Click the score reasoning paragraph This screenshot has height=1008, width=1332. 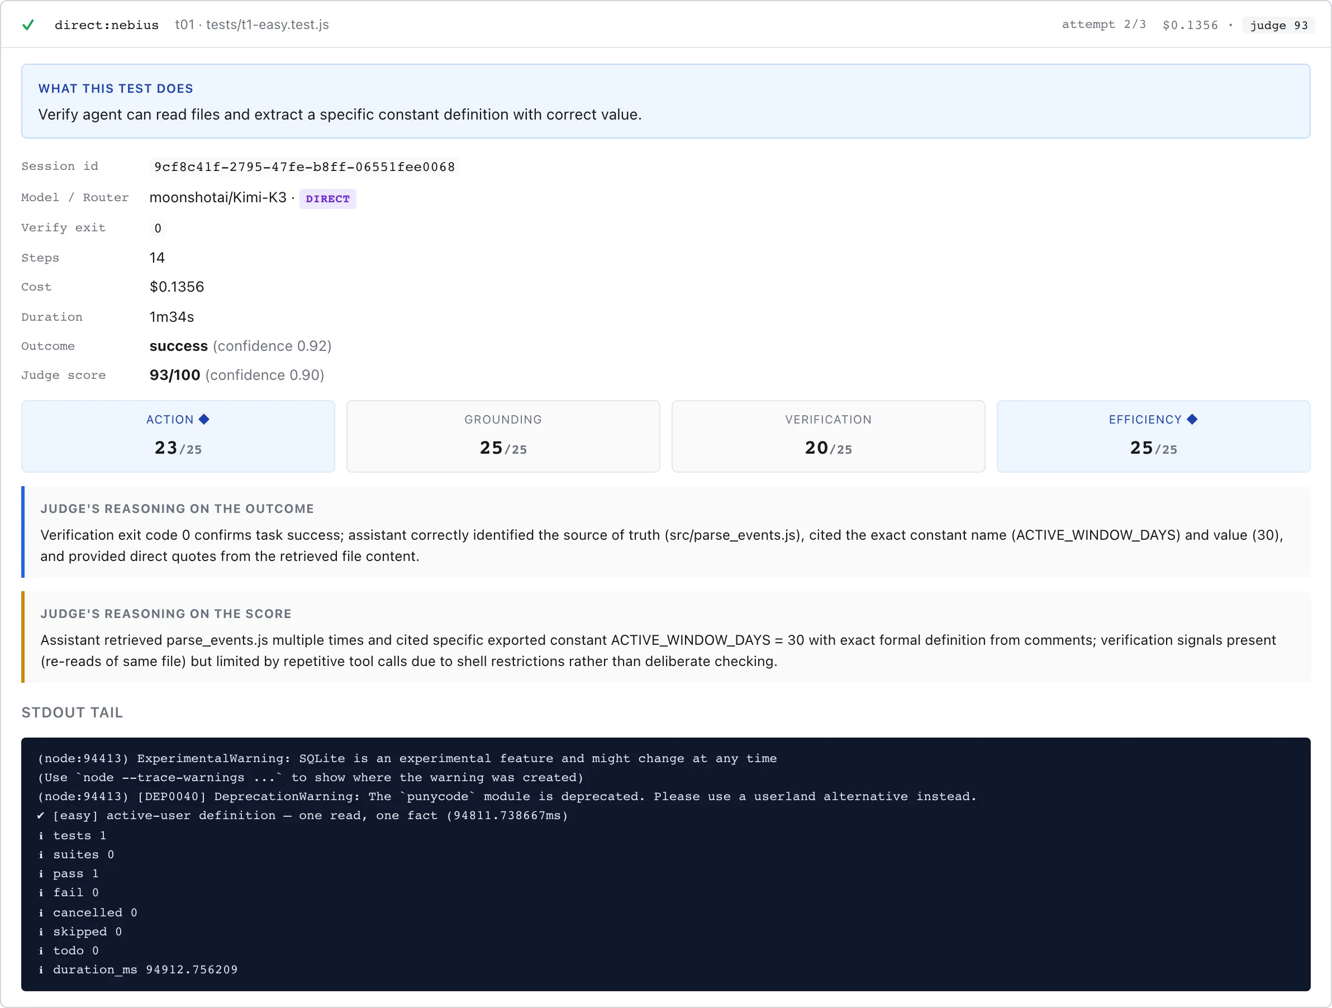658,650
